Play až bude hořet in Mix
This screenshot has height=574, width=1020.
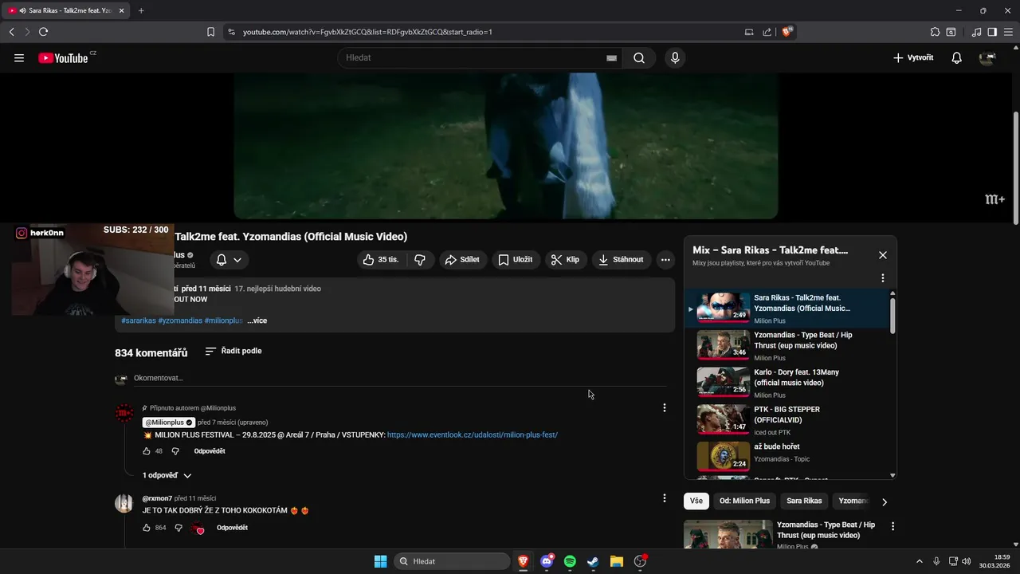787,457
